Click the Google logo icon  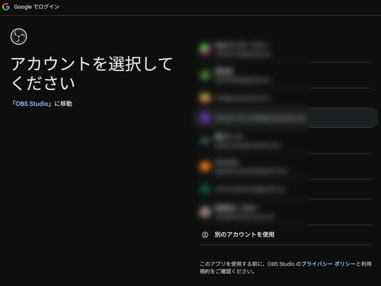[6, 7]
